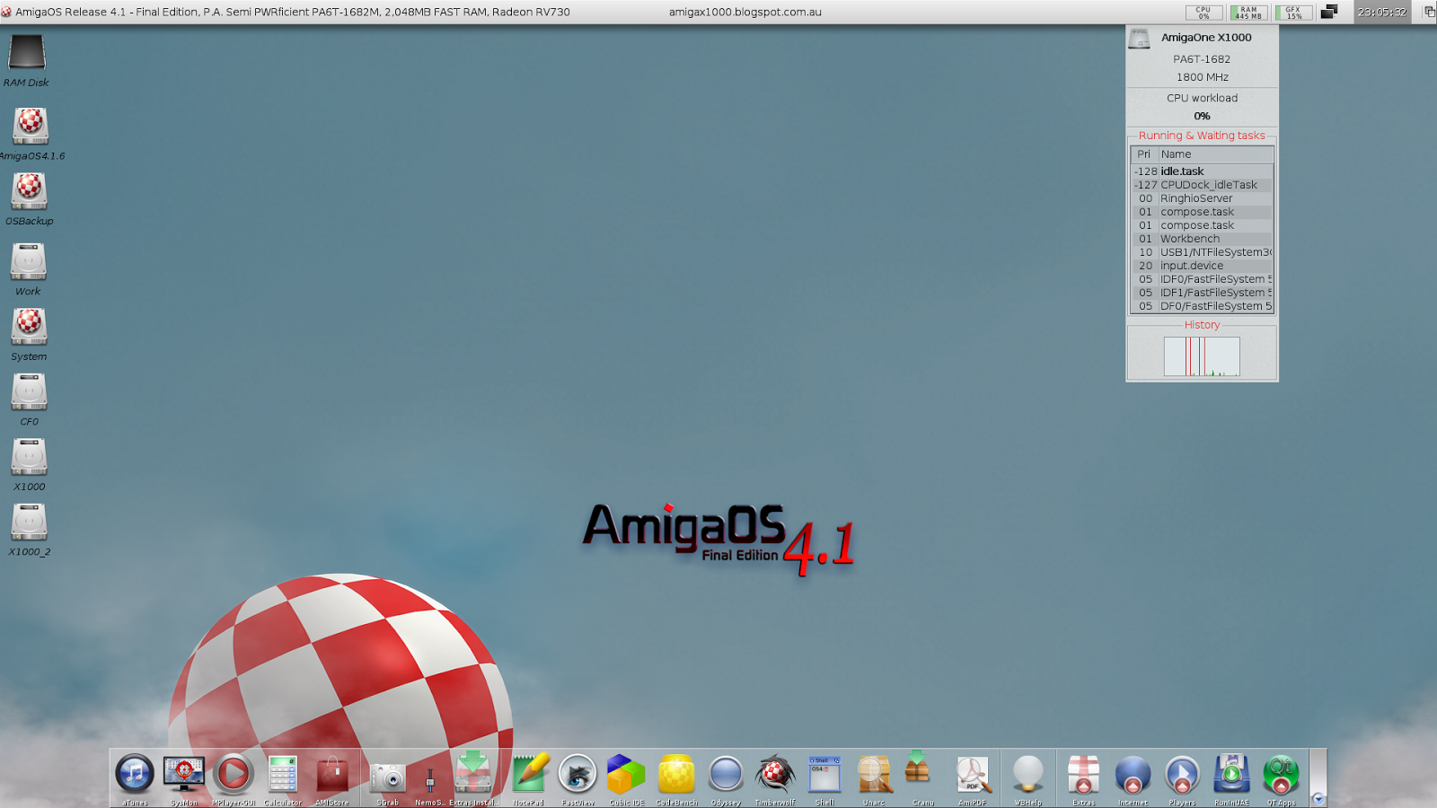The image size is (1437, 808).
Task: Click the RAM 445 MB gauge in title bar
Action: click(x=1248, y=13)
